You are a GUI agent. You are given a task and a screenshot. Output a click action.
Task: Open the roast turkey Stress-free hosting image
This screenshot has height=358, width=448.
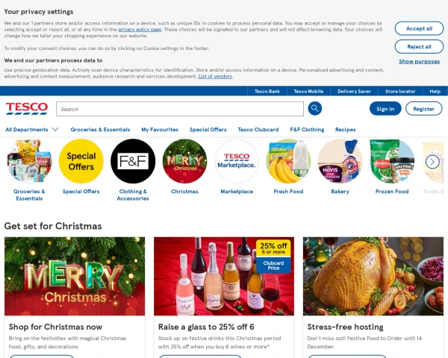pos(373,276)
